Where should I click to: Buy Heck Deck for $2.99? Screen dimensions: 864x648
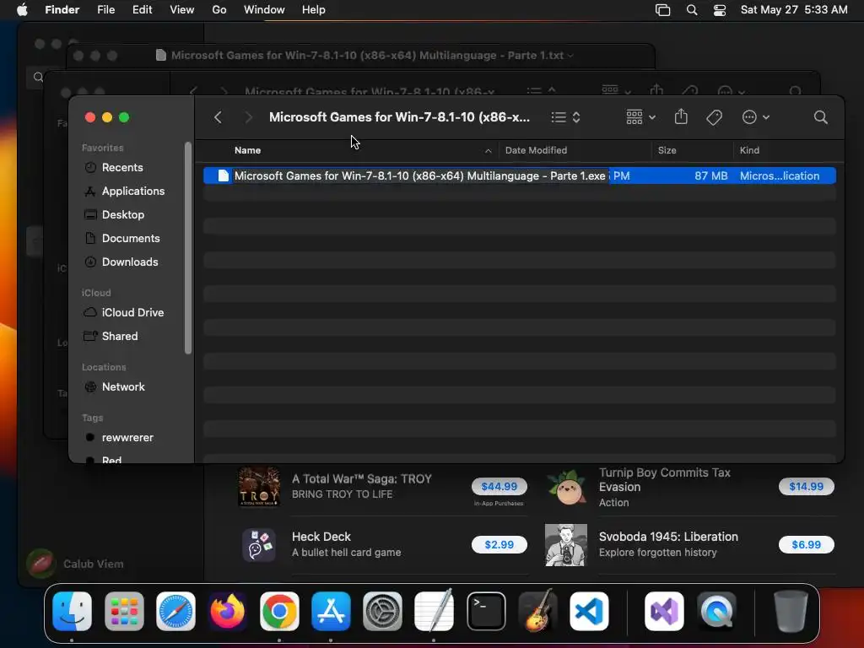click(x=499, y=544)
